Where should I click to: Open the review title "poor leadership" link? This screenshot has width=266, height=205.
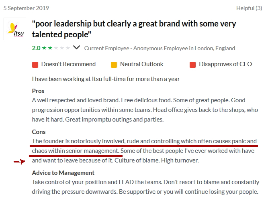pyautogui.click(x=134, y=29)
